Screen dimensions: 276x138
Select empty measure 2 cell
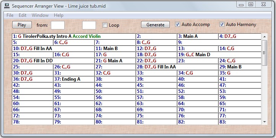coord(156,36)
